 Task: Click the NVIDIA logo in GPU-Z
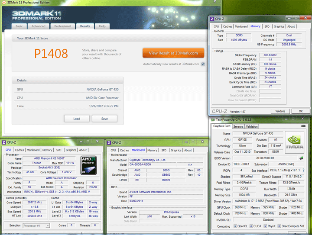pos(295,142)
